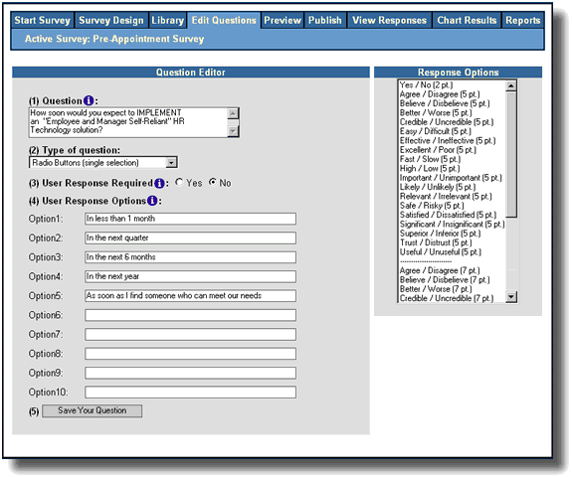Viewport: 572px width, 477px height.
Task: Select 'Satisfied / Dissatisfied (5 pt.)' option
Action: 448,215
